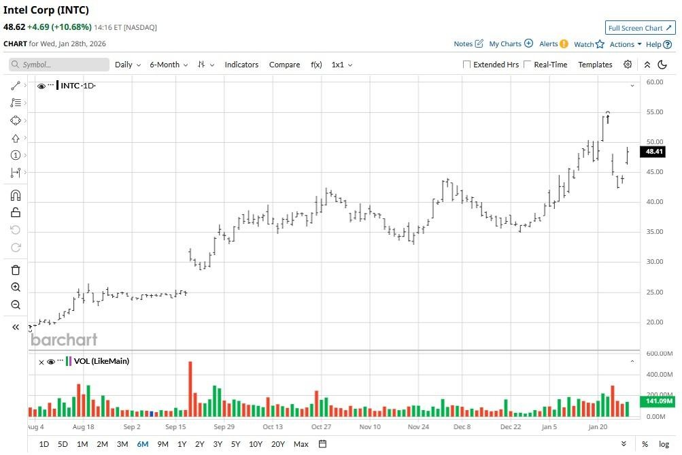Enable Extended Hrs checkbox

point(466,65)
